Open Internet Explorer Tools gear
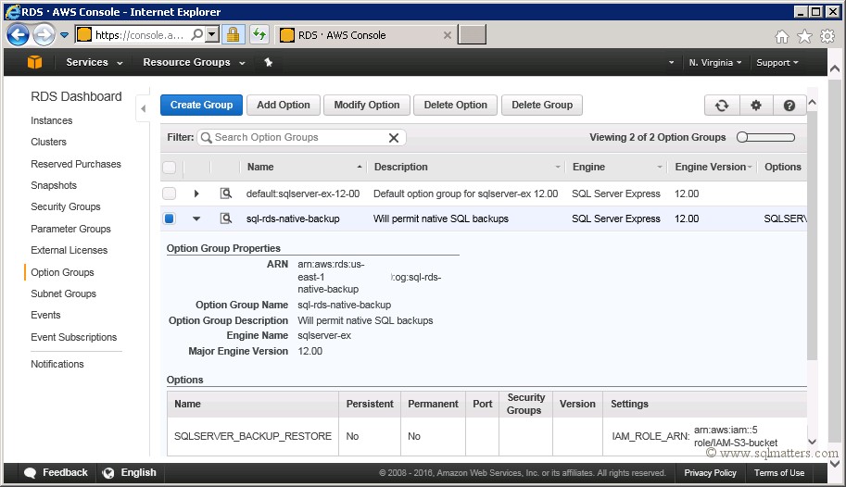 click(x=827, y=37)
